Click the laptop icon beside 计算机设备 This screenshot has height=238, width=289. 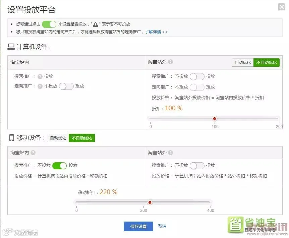point(11,47)
